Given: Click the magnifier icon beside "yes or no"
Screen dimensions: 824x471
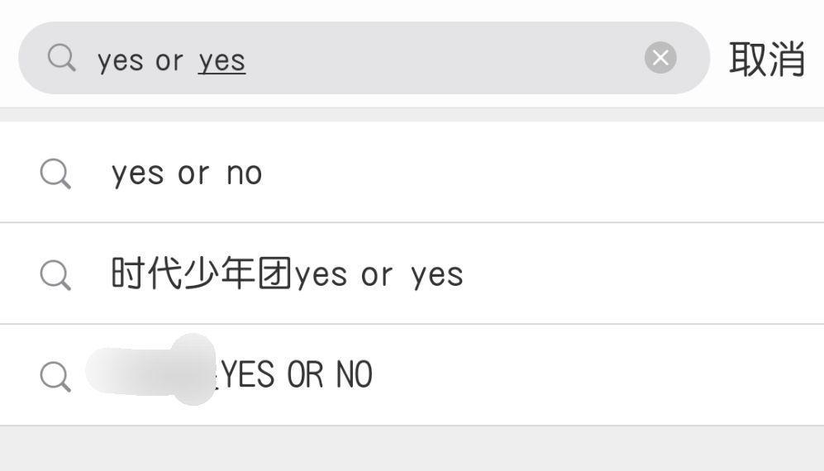Looking at the screenshot, I should click(x=55, y=174).
